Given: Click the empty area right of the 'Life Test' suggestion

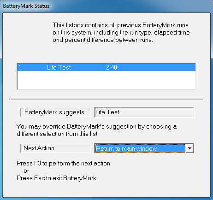Looking at the screenshot, I should coord(156,112).
